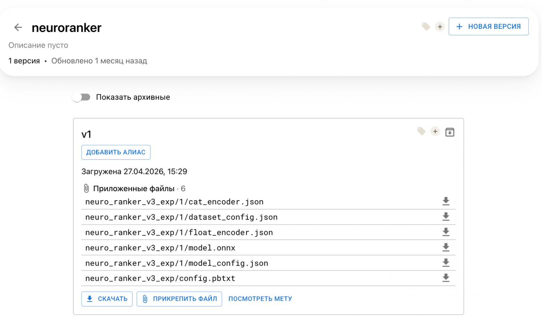Create a new version with НОВАЯ ВЕРСИЯ

tap(488, 26)
